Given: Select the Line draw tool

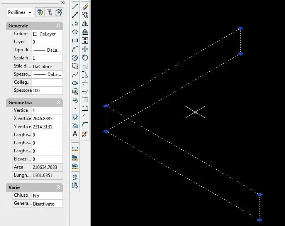Looking at the screenshot, I should click(75, 7).
